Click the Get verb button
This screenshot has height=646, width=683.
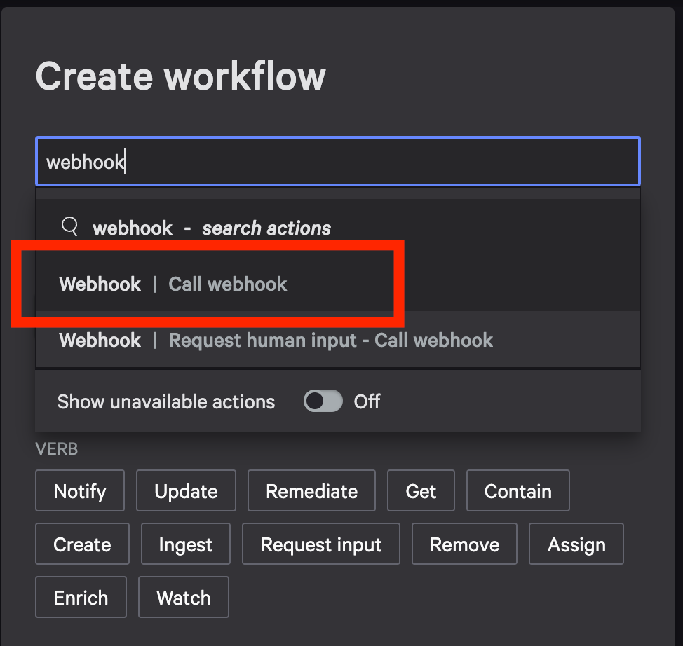[x=421, y=490]
